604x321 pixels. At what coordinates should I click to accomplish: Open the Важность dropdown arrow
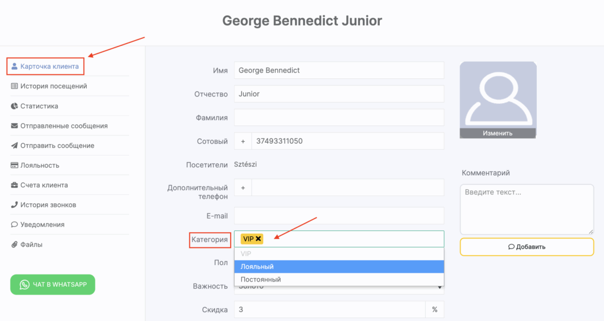point(440,288)
